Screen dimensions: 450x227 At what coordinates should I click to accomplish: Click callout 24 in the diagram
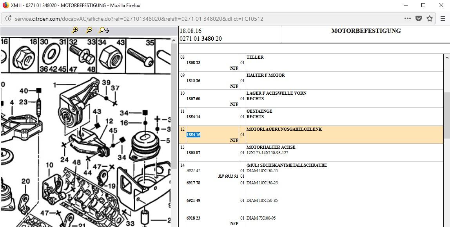[x=65, y=159]
